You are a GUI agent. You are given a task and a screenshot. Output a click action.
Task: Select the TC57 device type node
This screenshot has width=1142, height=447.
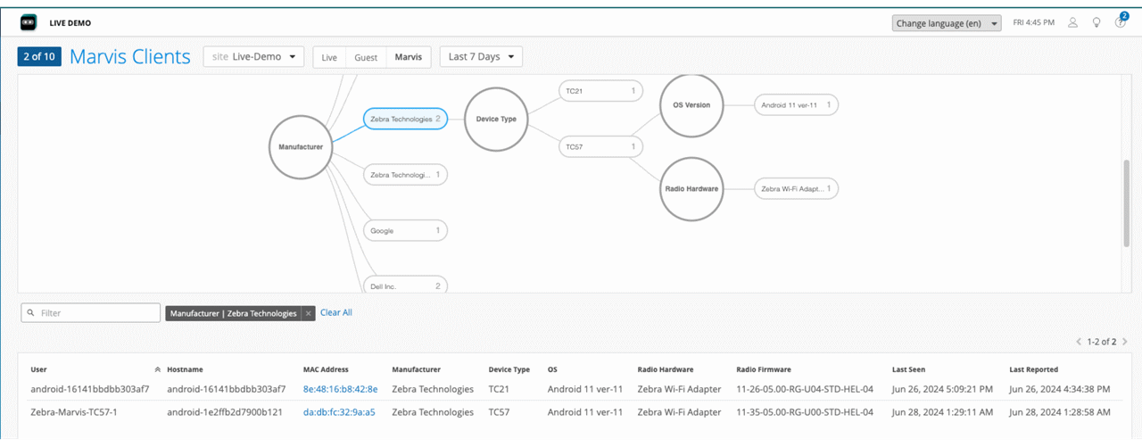(600, 146)
